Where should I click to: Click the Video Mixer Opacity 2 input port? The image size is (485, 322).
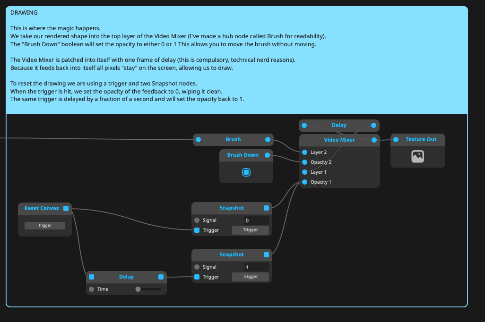tap(304, 162)
